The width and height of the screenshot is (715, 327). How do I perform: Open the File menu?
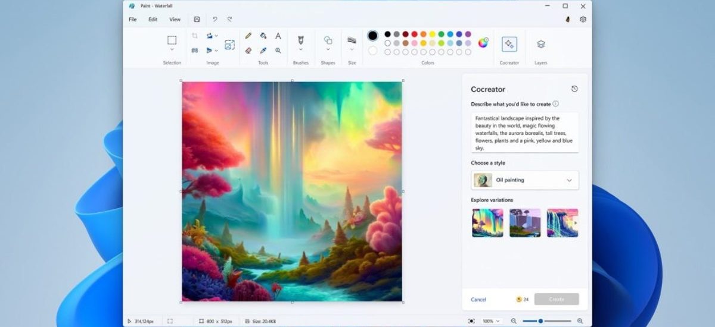133,20
